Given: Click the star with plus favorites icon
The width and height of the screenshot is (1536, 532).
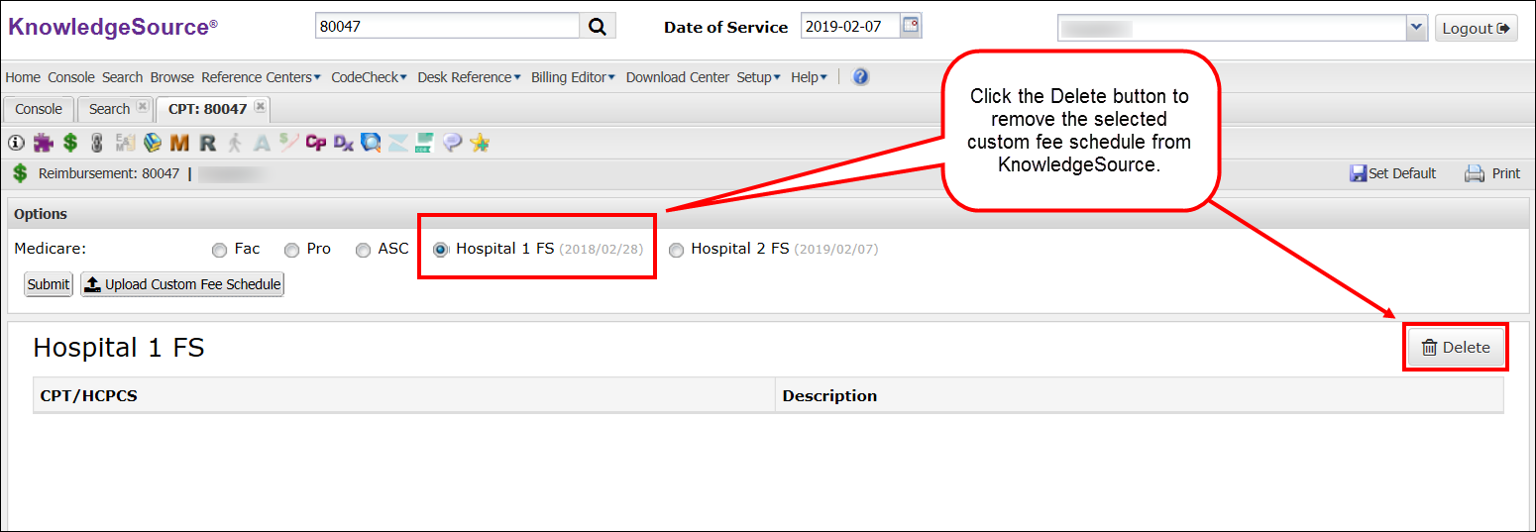Looking at the screenshot, I should [480, 143].
